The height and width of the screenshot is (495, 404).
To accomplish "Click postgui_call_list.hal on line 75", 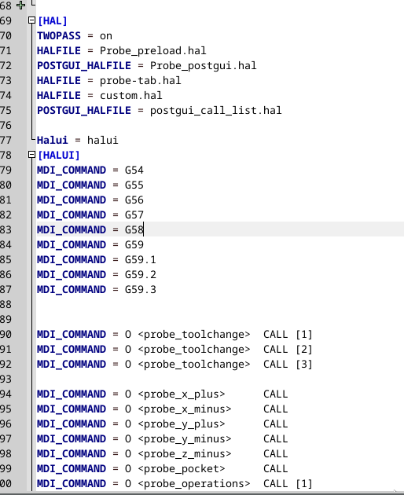I will point(215,110).
